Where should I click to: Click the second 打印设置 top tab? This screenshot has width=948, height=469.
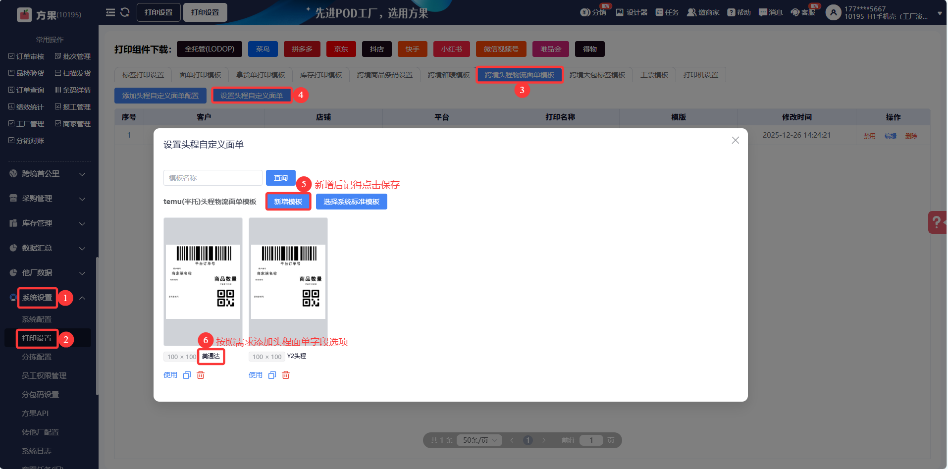pos(205,12)
